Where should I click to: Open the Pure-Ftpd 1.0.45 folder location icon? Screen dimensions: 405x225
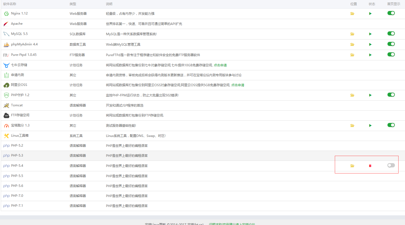352,55
